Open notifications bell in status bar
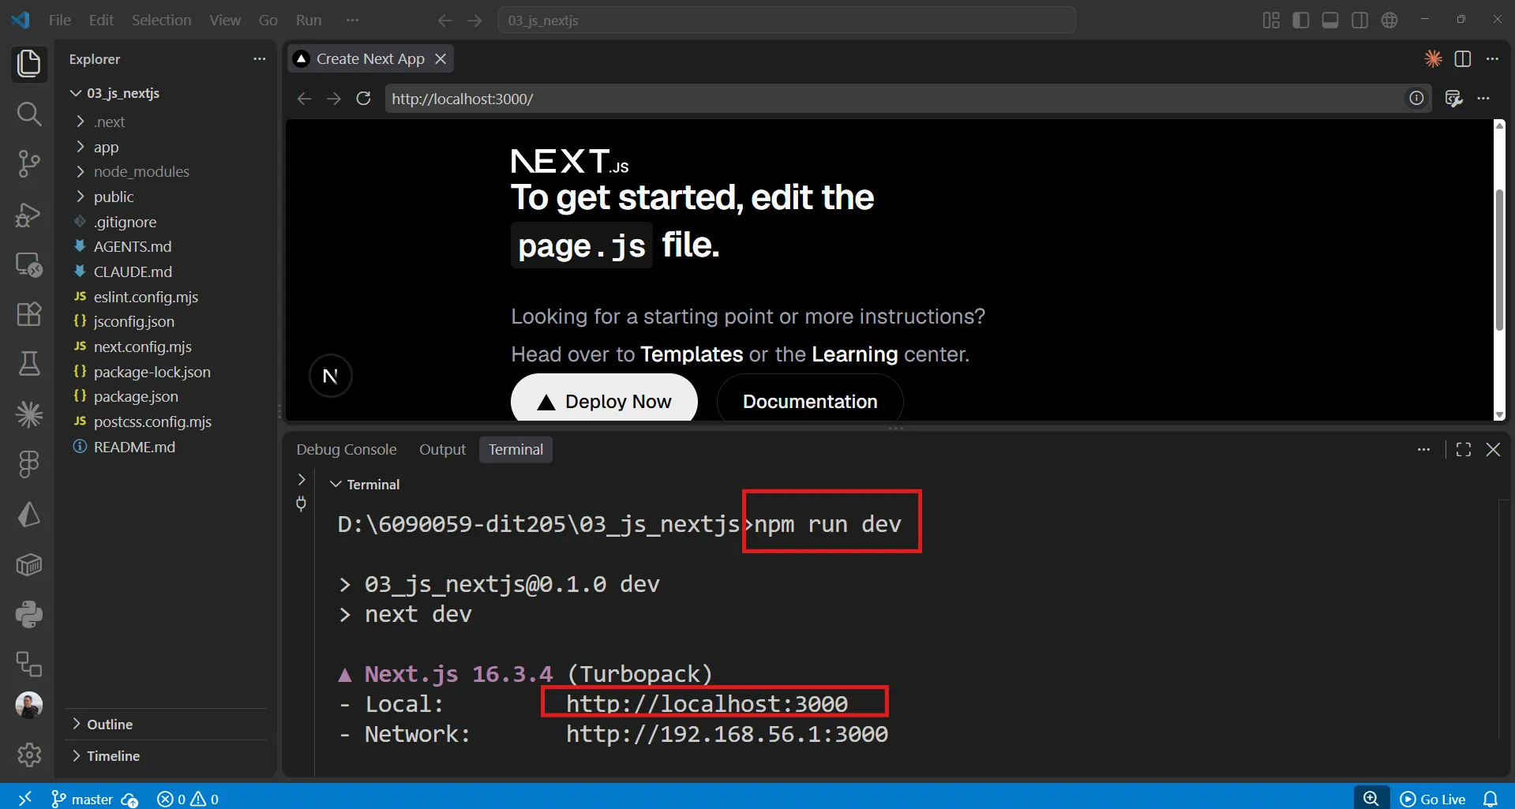Image resolution: width=1515 pixels, height=809 pixels. (x=1490, y=799)
